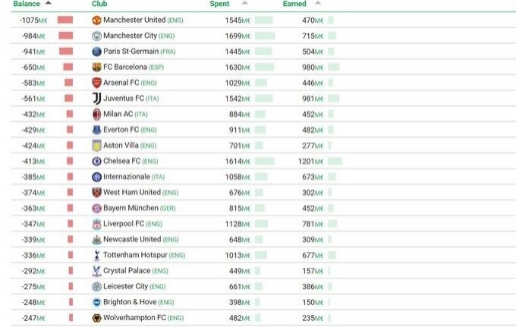
Task: Click Manchester United's red balance bar
Action: (x=65, y=19)
